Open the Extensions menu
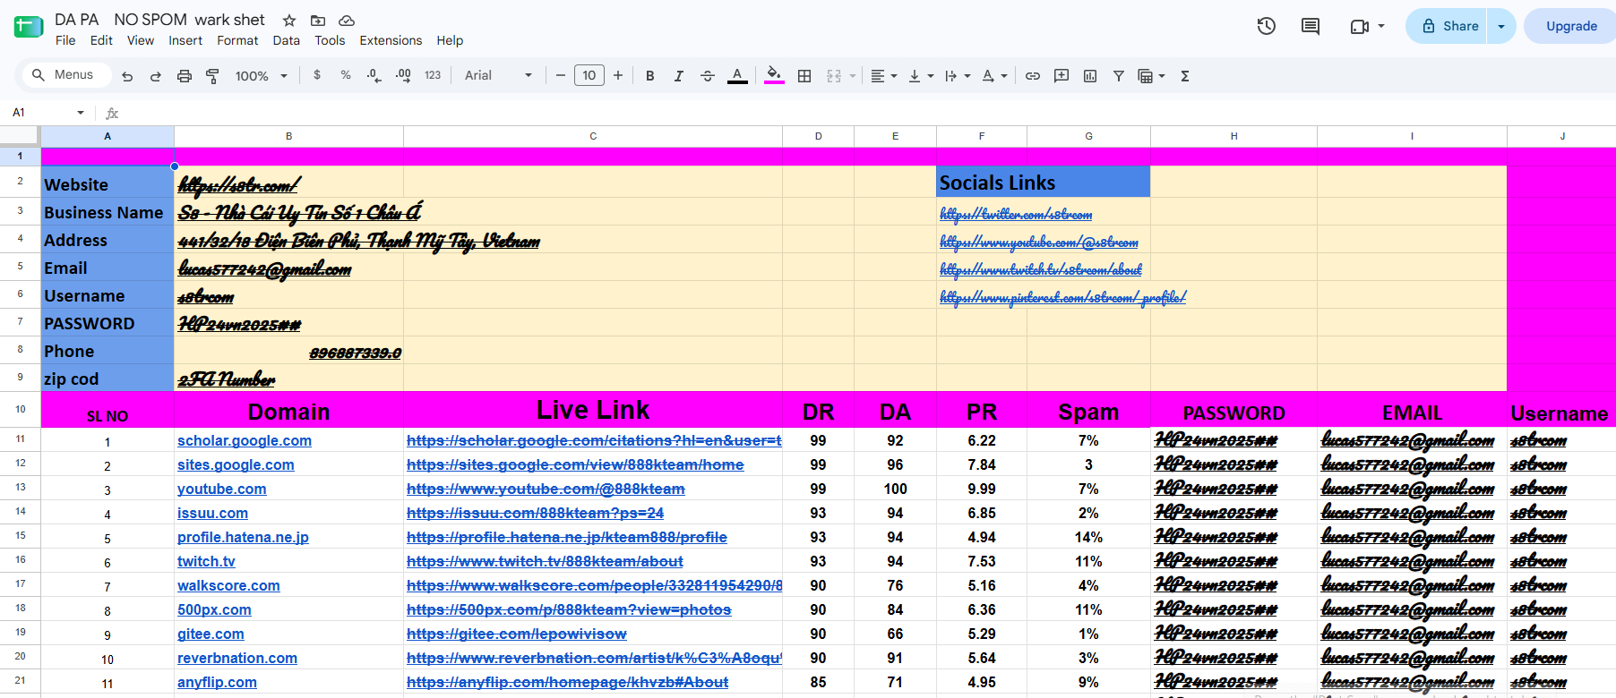This screenshot has height=698, width=1616. pos(391,40)
